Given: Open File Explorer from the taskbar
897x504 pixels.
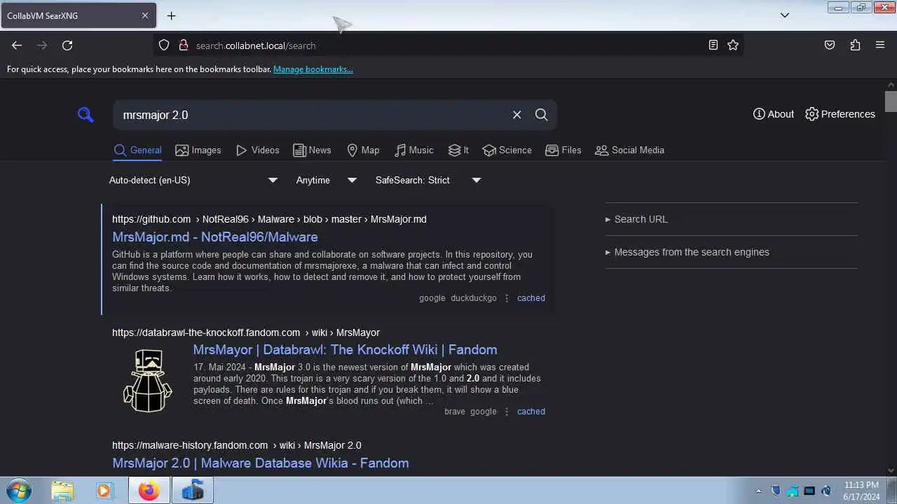Looking at the screenshot, I should 62,491.
